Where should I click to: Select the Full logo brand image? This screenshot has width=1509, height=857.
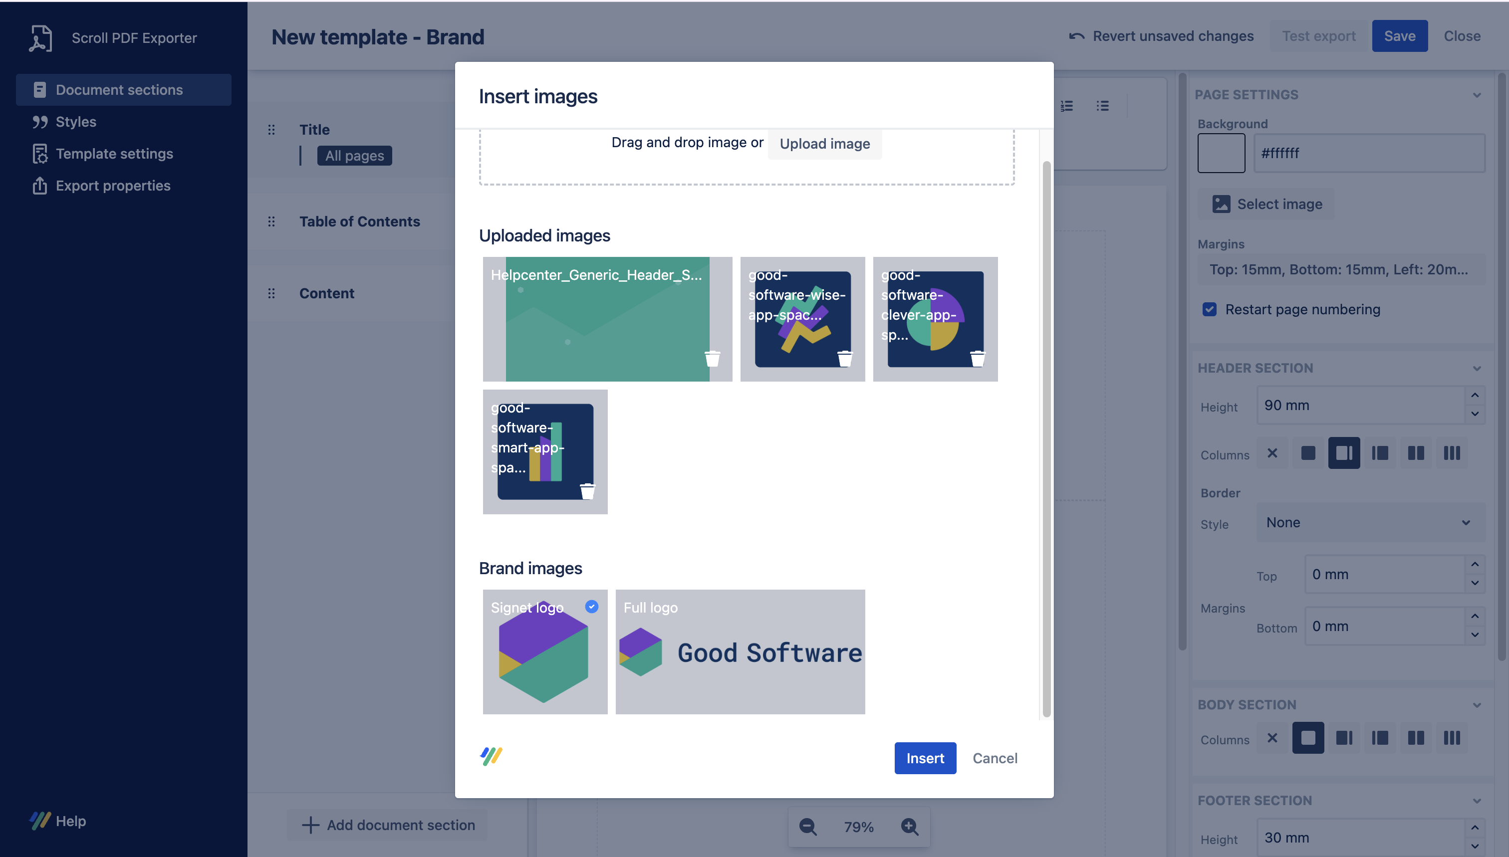click(x=740, y=651)
